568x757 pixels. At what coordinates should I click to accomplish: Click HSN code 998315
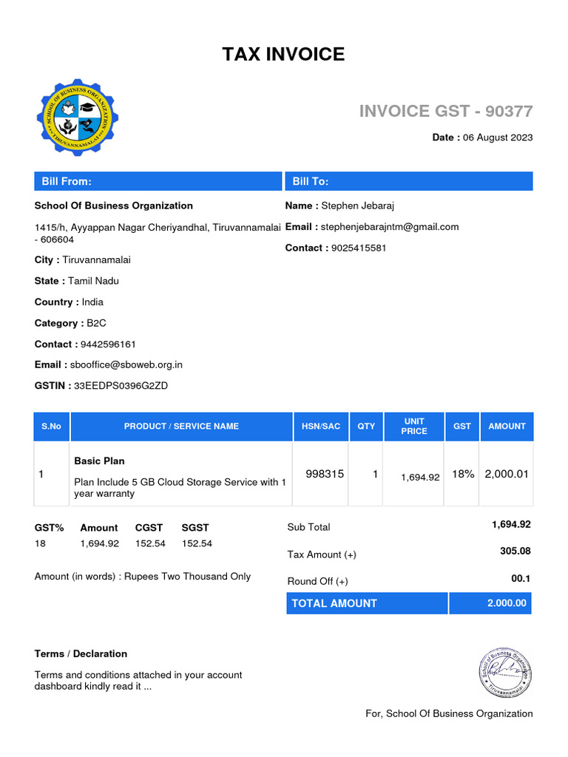[x=325, y=474]
